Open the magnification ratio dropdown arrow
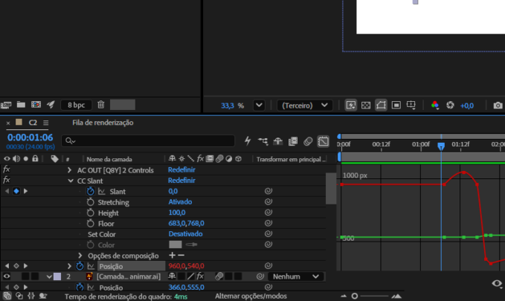This screenshot has height=301, width=505. pyautogui.click(x=259, y=106)
